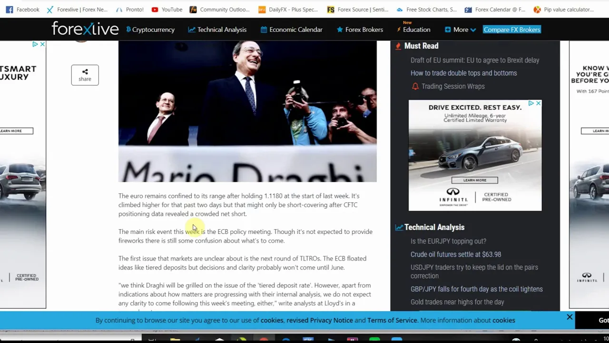This screenshot has height=343, width=609.
Task: Click the star icon beside Forex Brokers
Action: coord(340,30)
